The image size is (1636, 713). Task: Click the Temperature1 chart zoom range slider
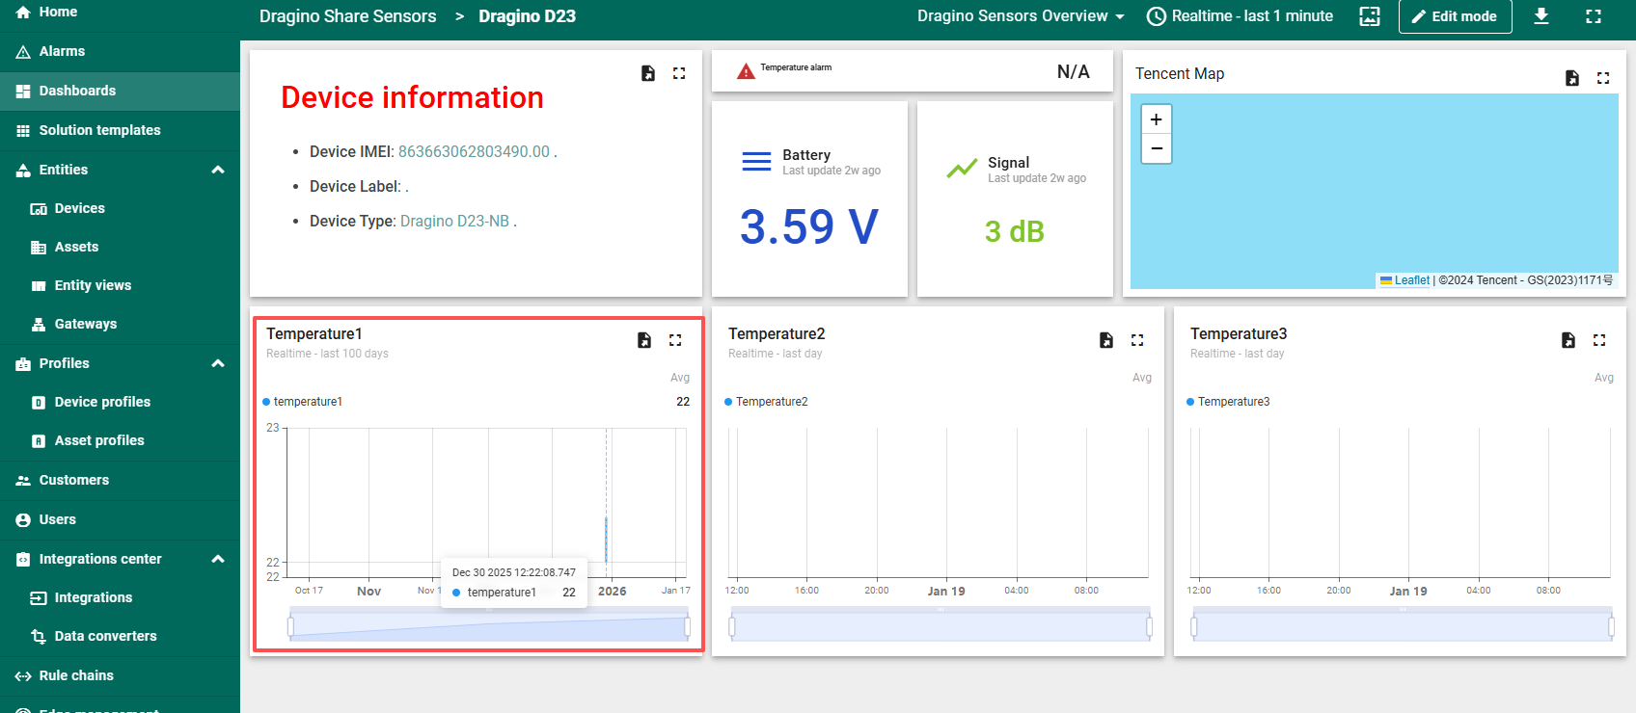coord(488,627)
